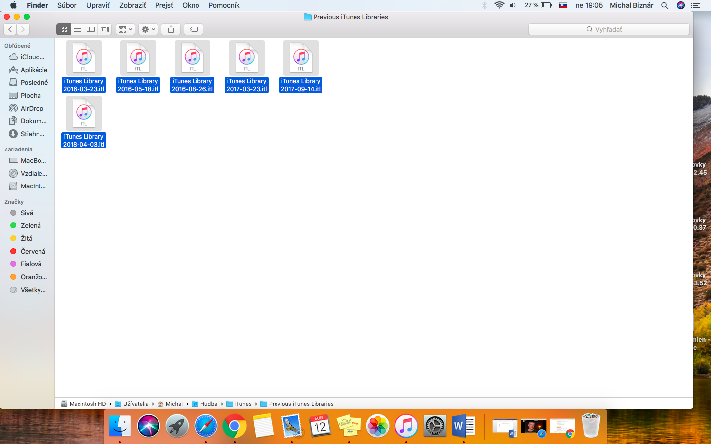Open Finder from the Dock

(120, 426)
